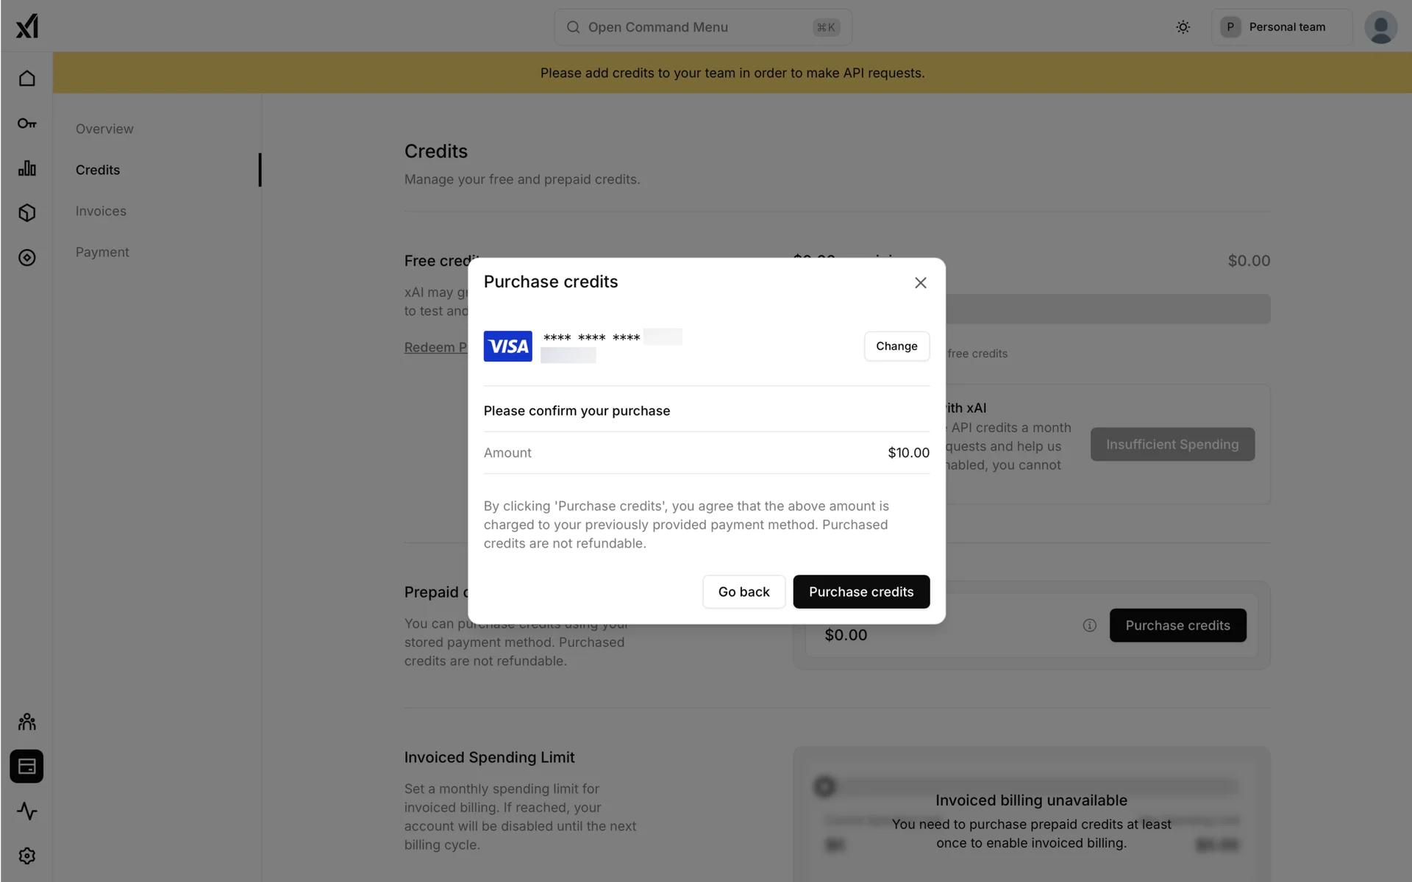Click the Open Command Menu search field
The image size is (1412, 882).
coord(702,27)
